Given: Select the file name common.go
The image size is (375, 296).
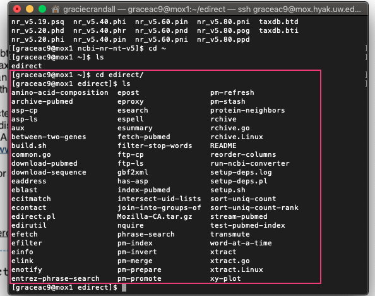Looking at the screenshot, I should tap(31, 154).
